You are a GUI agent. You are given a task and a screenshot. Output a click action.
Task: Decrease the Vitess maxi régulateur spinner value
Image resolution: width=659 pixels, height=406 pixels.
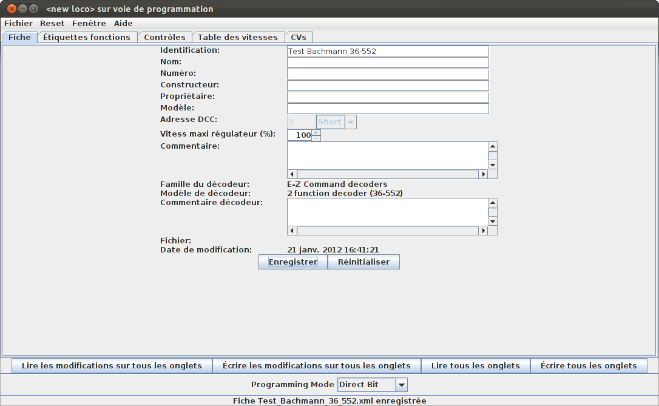(316, 138)
